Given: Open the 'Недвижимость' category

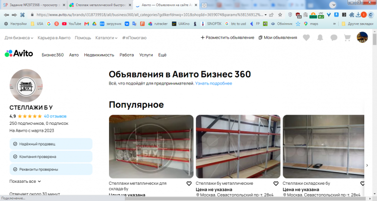Looking at the screenshot, I should [x=99, y=55].
